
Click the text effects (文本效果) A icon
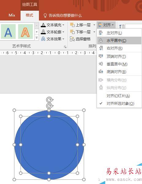click(43, 39)
